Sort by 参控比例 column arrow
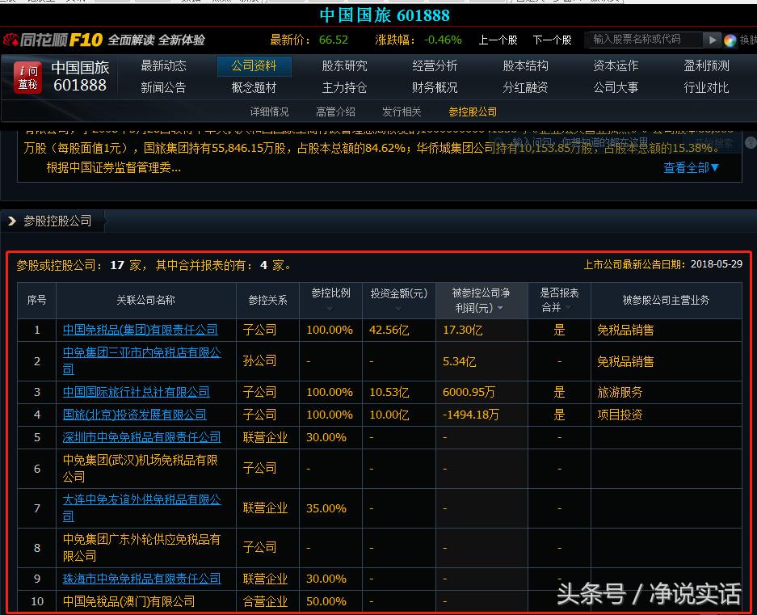Viewport: 757px width, 615px height. point(330,308)
